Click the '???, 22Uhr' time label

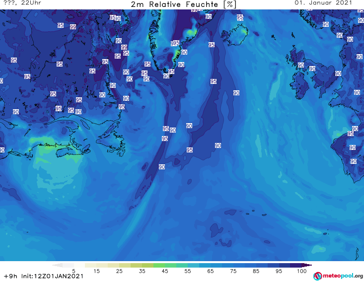tap(22, 3)
